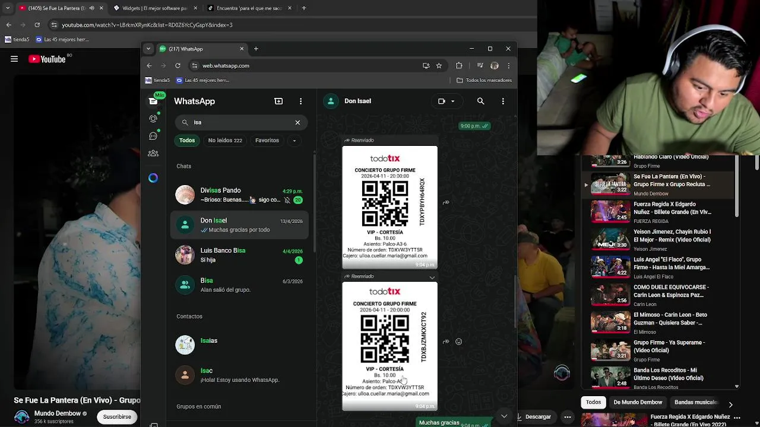Screen dimensions: 760x427
Task: Open Chrome three-dot menu in WhatsApp window
Action: click(x=508, y=66)
